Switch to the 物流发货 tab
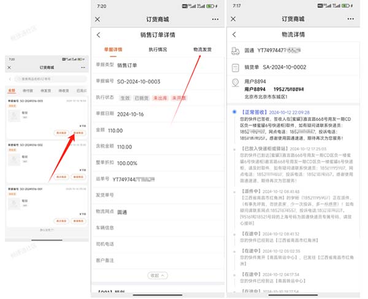 click(202, 49)
